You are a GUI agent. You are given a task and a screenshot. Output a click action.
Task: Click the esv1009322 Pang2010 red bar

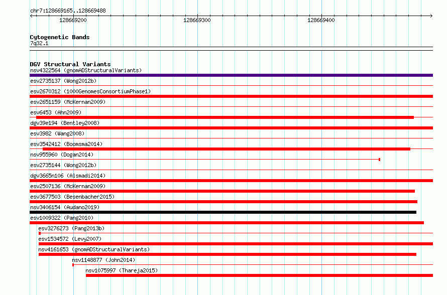(227, 223)
